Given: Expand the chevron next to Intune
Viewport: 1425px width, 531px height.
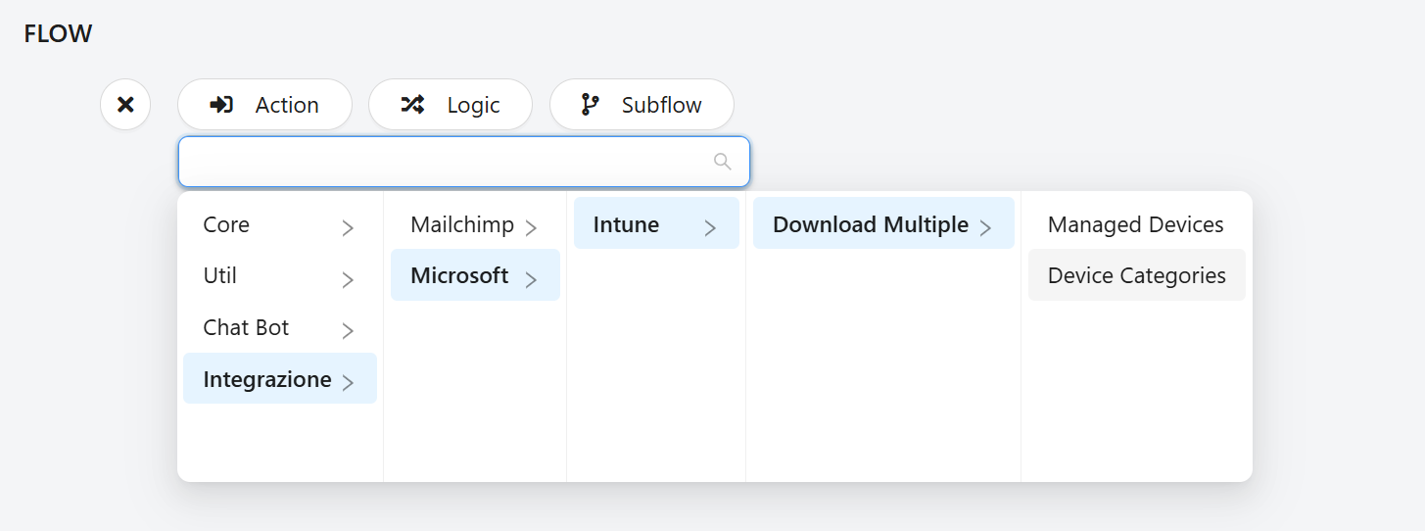Looking at the screenshot, I should [x=710, y=228].
